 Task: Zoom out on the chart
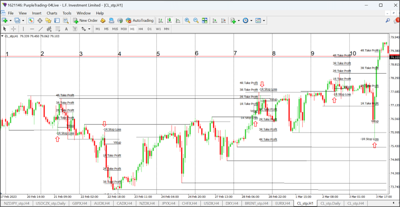pyautogui.click(x=196, y=20)
